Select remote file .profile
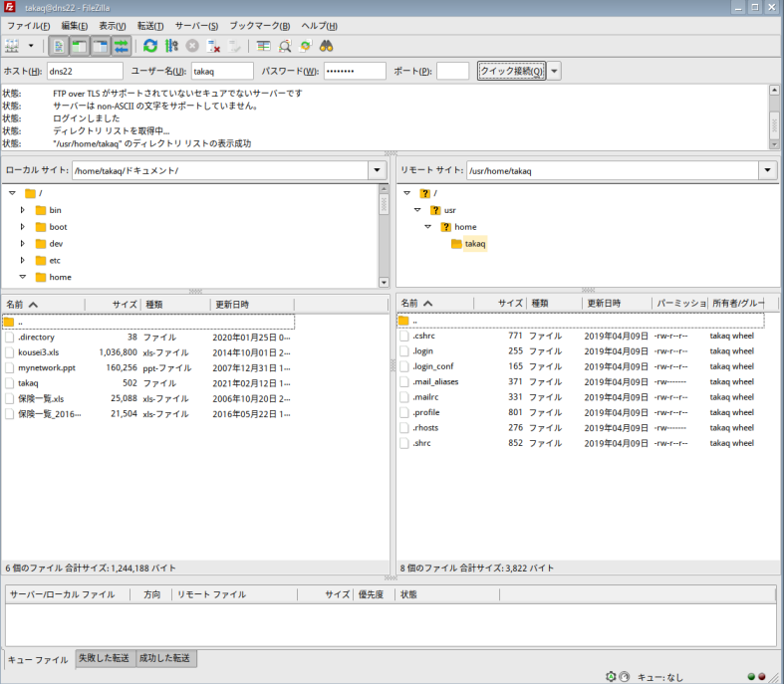Image resolution: width=784 pixels, height=684 pixels. [581, 413]
